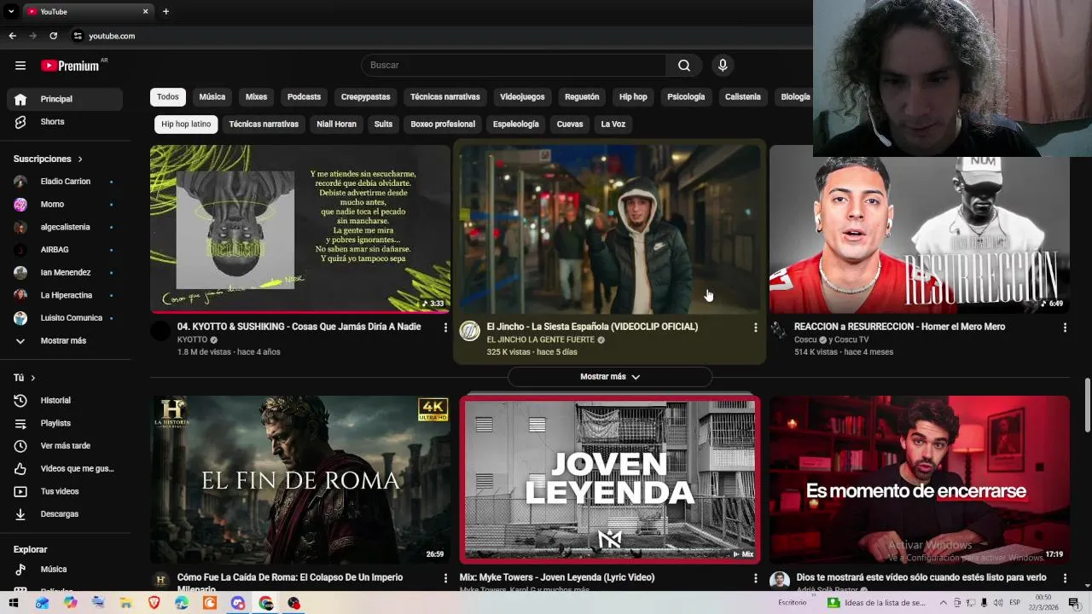Open Videos que me gustan list
Viewport: 1092px width, 614px height.
tap(65, 468)
